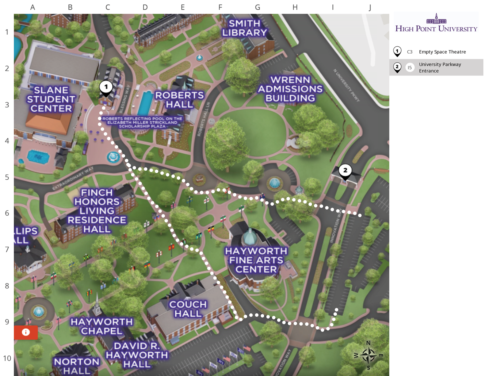Select the Hayworth Chapel label
Image resolution: width=487 pixels, height=376 pixels.
102,326
